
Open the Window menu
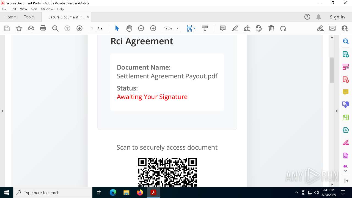pos(47,9)
